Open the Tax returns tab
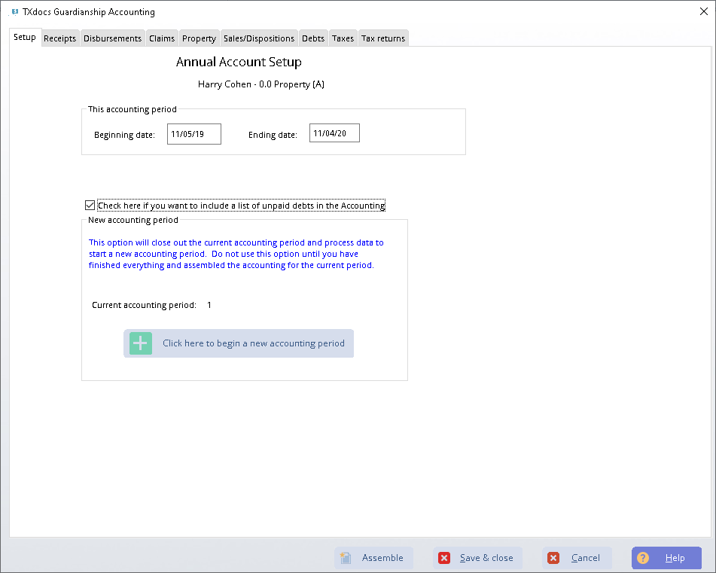Viewport: 716px width, 573px height. coord(383,38)
